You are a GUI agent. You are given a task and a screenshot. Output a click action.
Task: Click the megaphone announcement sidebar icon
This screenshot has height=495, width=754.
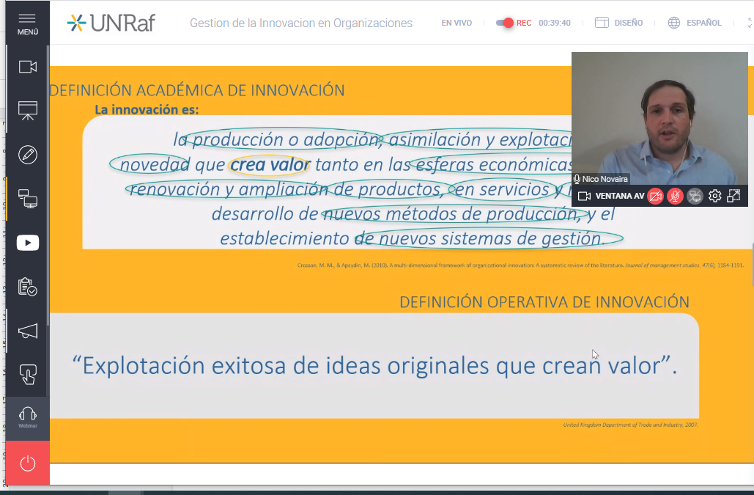pyautogui.click(x=27, y=331)
